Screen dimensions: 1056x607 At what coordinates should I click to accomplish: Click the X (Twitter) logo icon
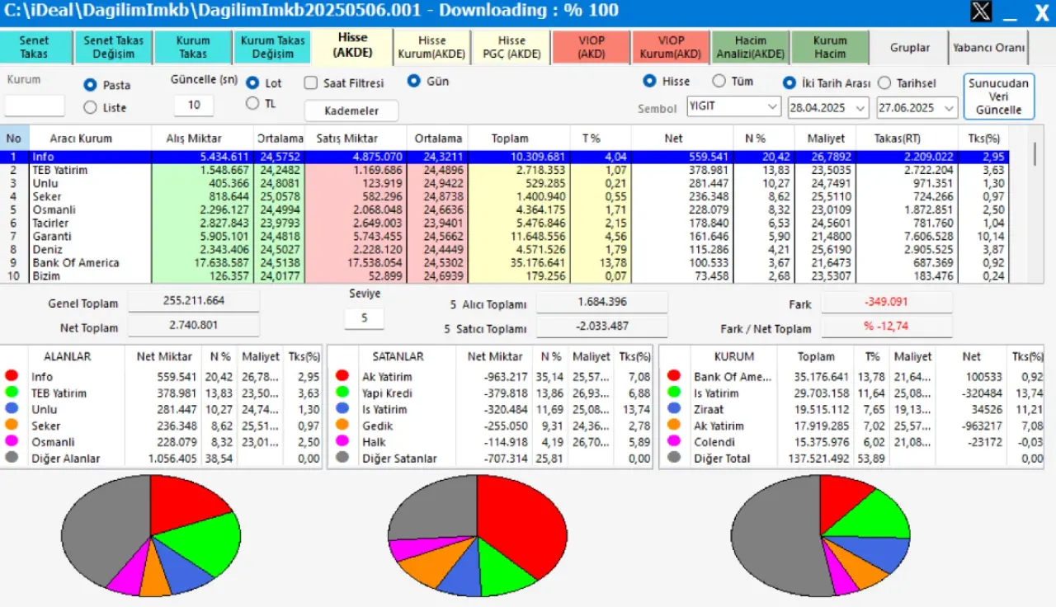(980, 12)
